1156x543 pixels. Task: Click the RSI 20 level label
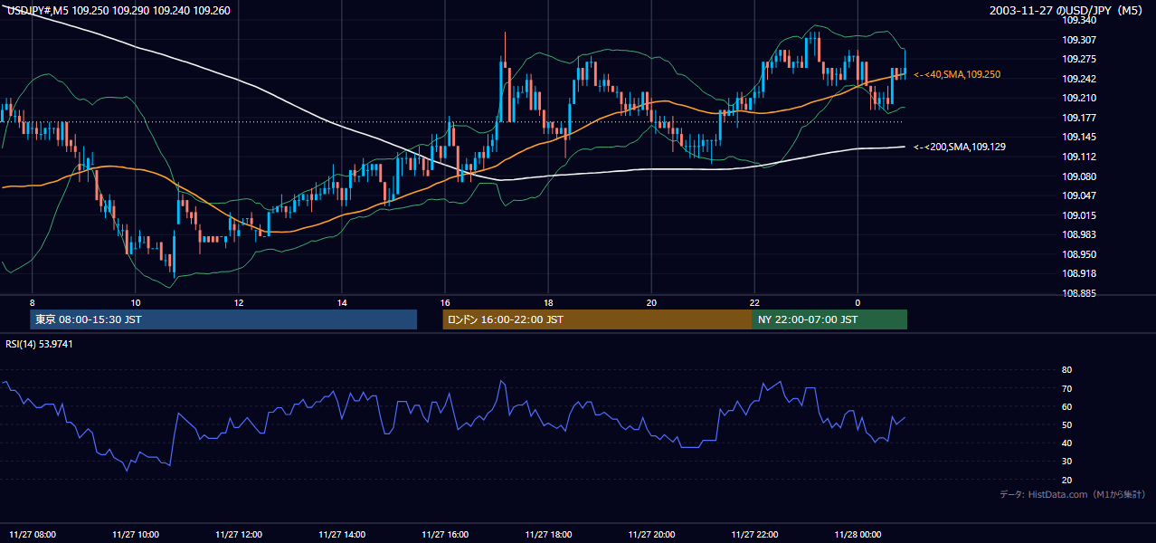tap(1066, 480)
